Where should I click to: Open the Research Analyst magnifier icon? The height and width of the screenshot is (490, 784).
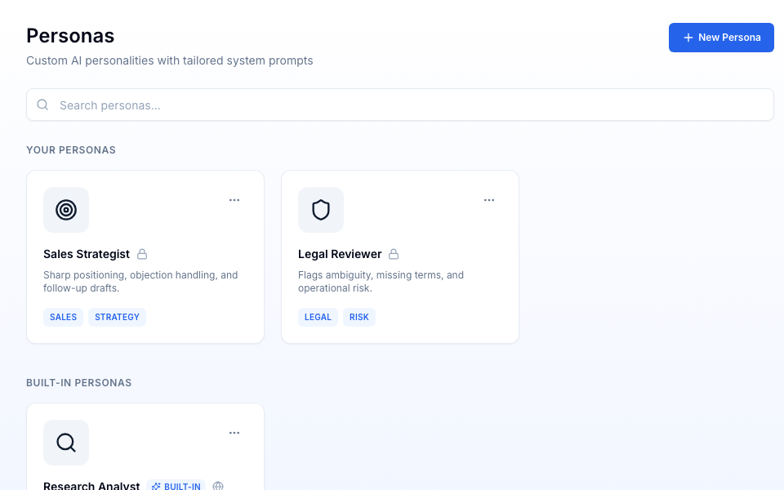[66, 443]
